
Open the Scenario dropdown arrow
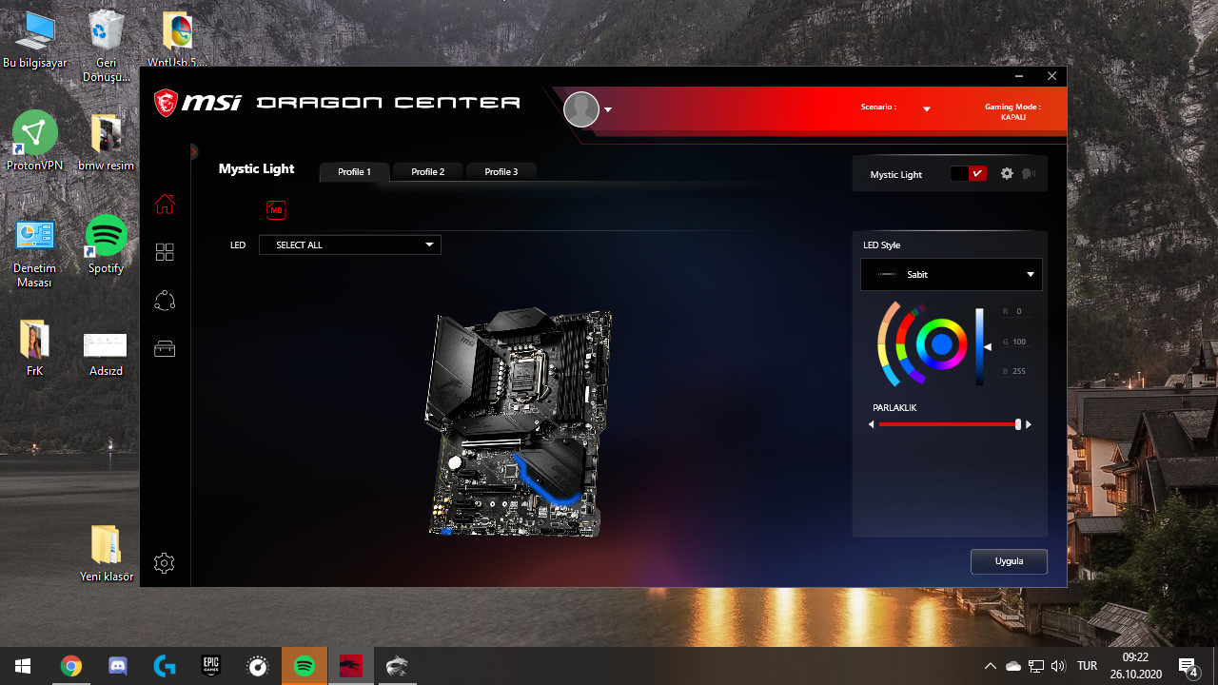click(927, 109)
